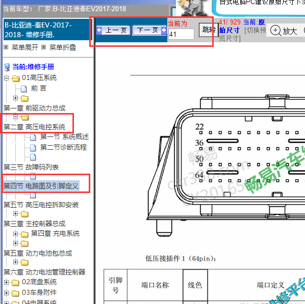
Task: Click the page icon beside 前言
Action: pos(24,89)
